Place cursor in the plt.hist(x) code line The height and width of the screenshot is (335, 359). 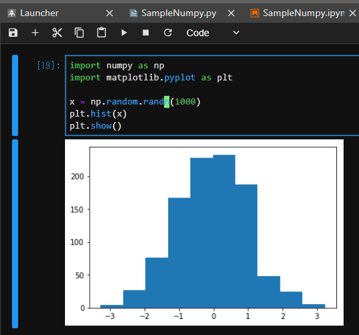click(98, 114)
